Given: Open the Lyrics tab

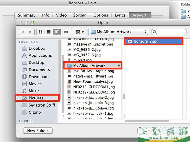Looking at the screenshot, I should tap(120, 15).
